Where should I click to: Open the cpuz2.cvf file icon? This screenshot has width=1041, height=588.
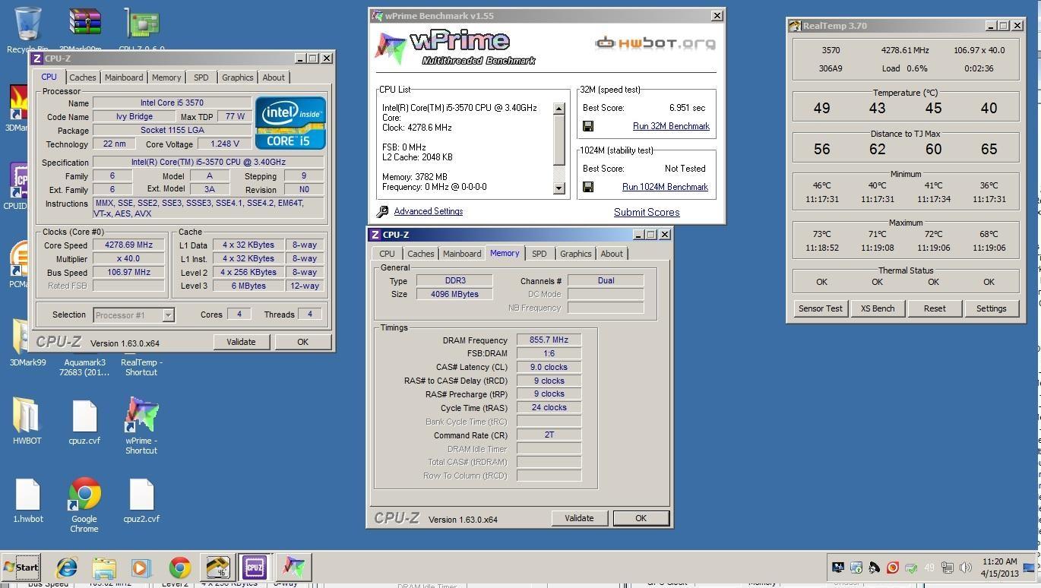click(141, 501)
